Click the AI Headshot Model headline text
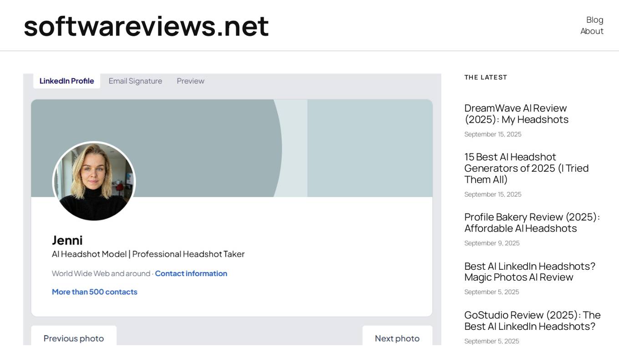The image size is (619, 347). tap(148, 254)
